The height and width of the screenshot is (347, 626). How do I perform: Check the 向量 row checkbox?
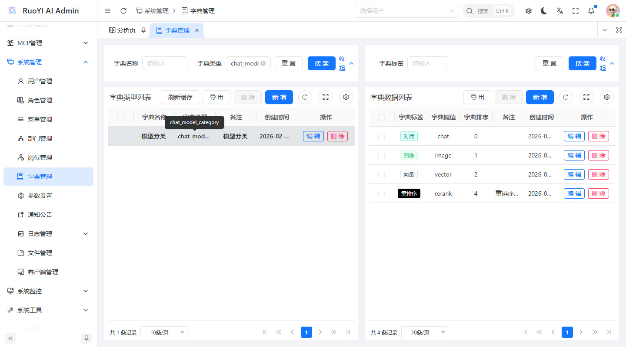381,175
